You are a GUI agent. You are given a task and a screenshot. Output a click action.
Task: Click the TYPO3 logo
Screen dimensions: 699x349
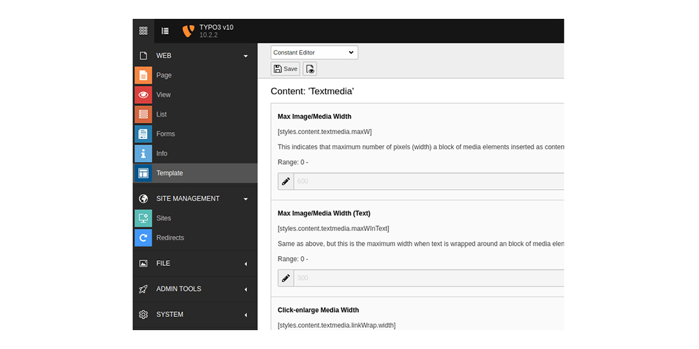(x=188, y=31)
